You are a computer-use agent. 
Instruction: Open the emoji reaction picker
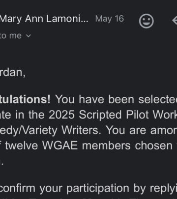pos(147,21)
